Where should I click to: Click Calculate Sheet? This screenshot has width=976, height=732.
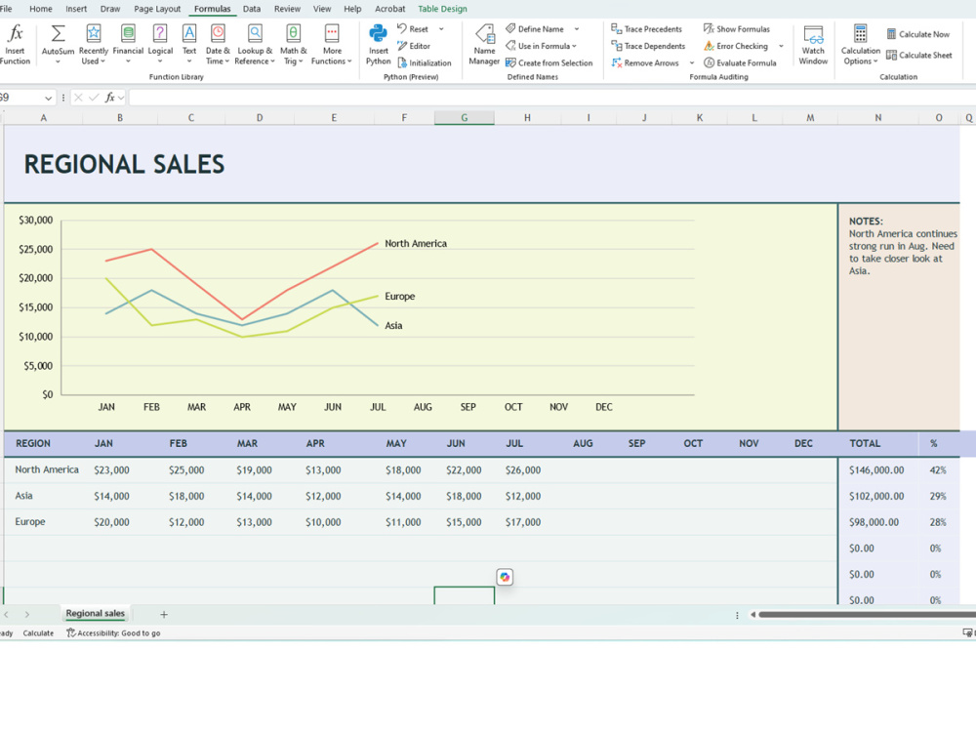click(x=919, y=56)
